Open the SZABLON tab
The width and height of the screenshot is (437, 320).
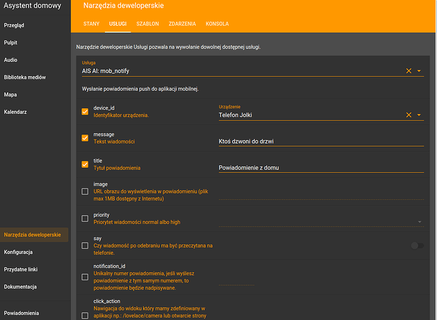[x=148, y=24]
